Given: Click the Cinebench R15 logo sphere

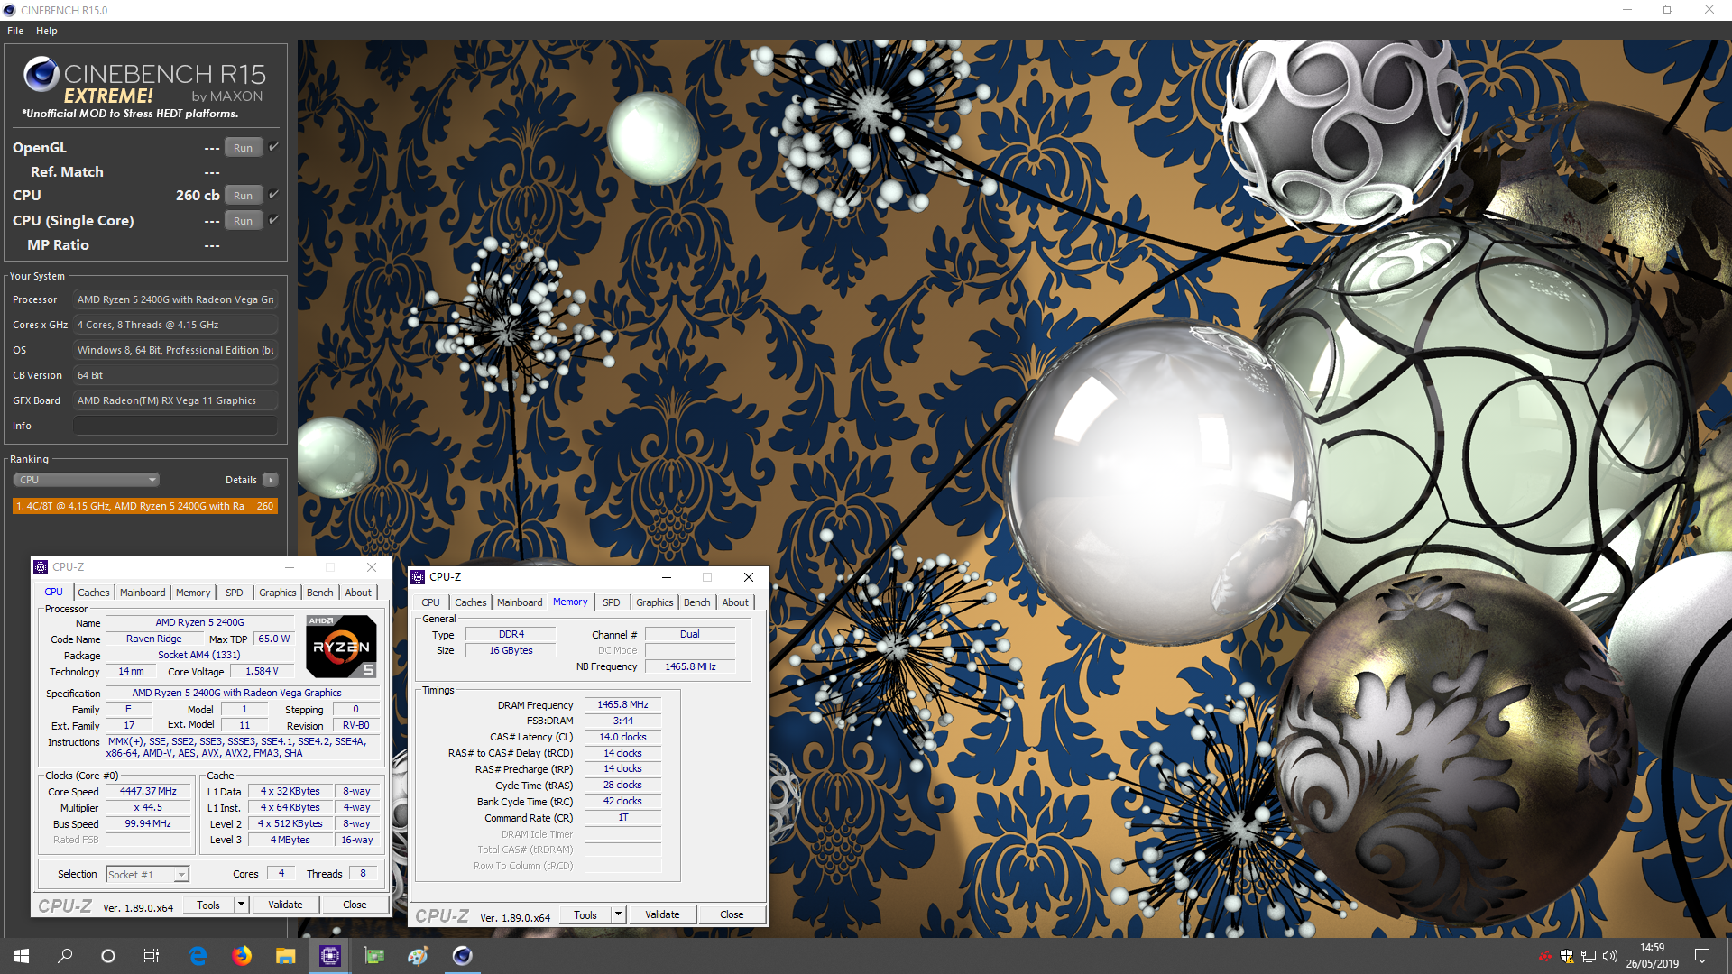Looking at the screenshot, I should 41,74.
